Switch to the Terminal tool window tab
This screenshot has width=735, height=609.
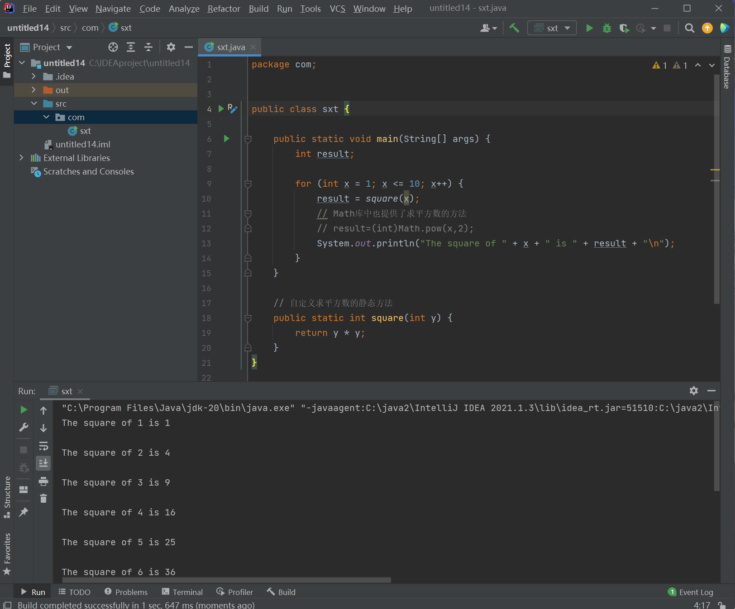click(x=182, y=592)
